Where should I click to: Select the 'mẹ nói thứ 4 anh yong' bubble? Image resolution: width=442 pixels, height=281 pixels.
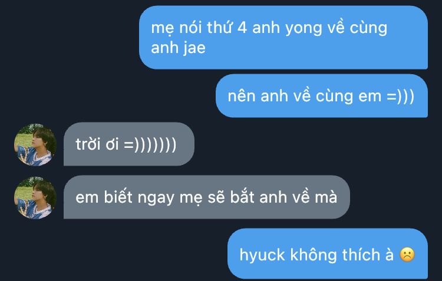(283, 38)
